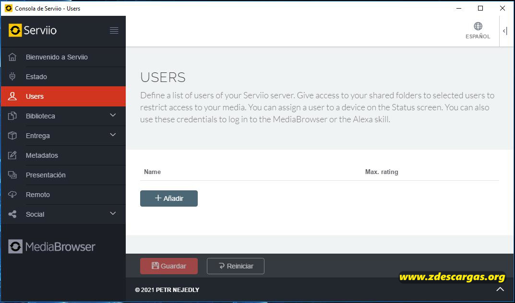
Task: Click the Añadir button to add a user
Action: pos(169,198)
